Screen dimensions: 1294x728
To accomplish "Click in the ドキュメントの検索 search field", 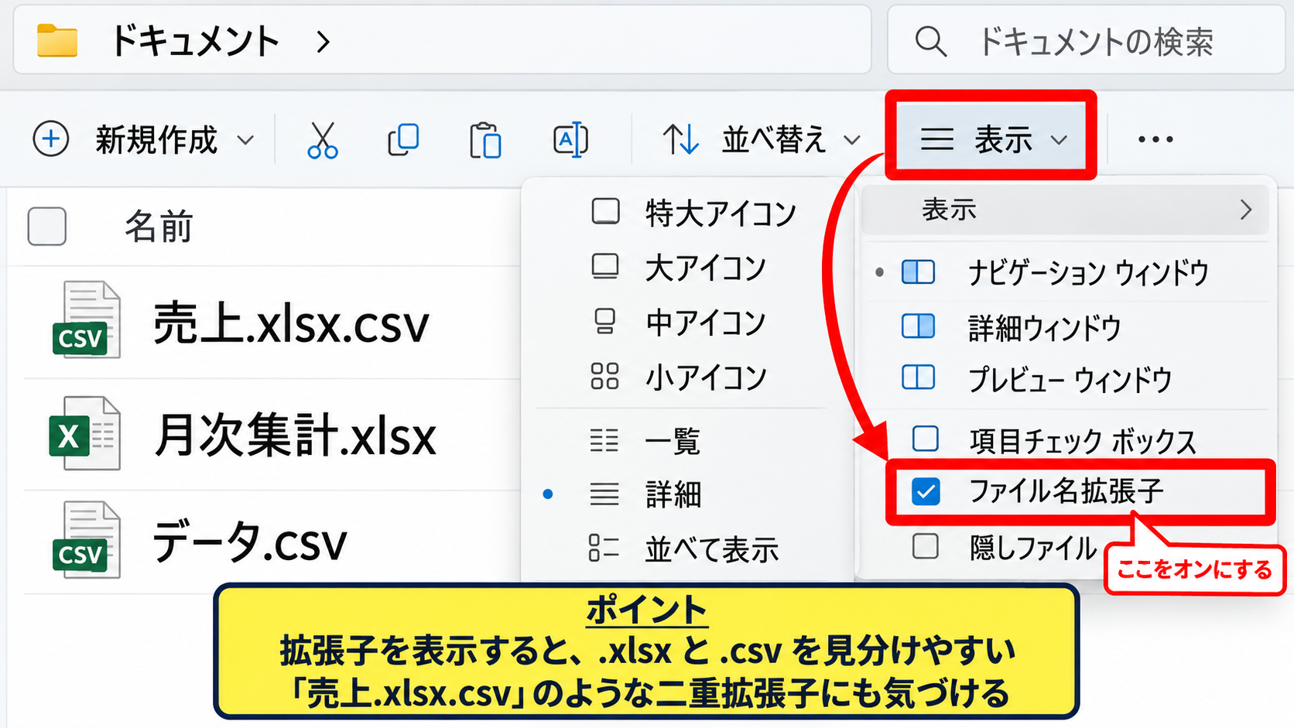I will tap(1087, 41).
